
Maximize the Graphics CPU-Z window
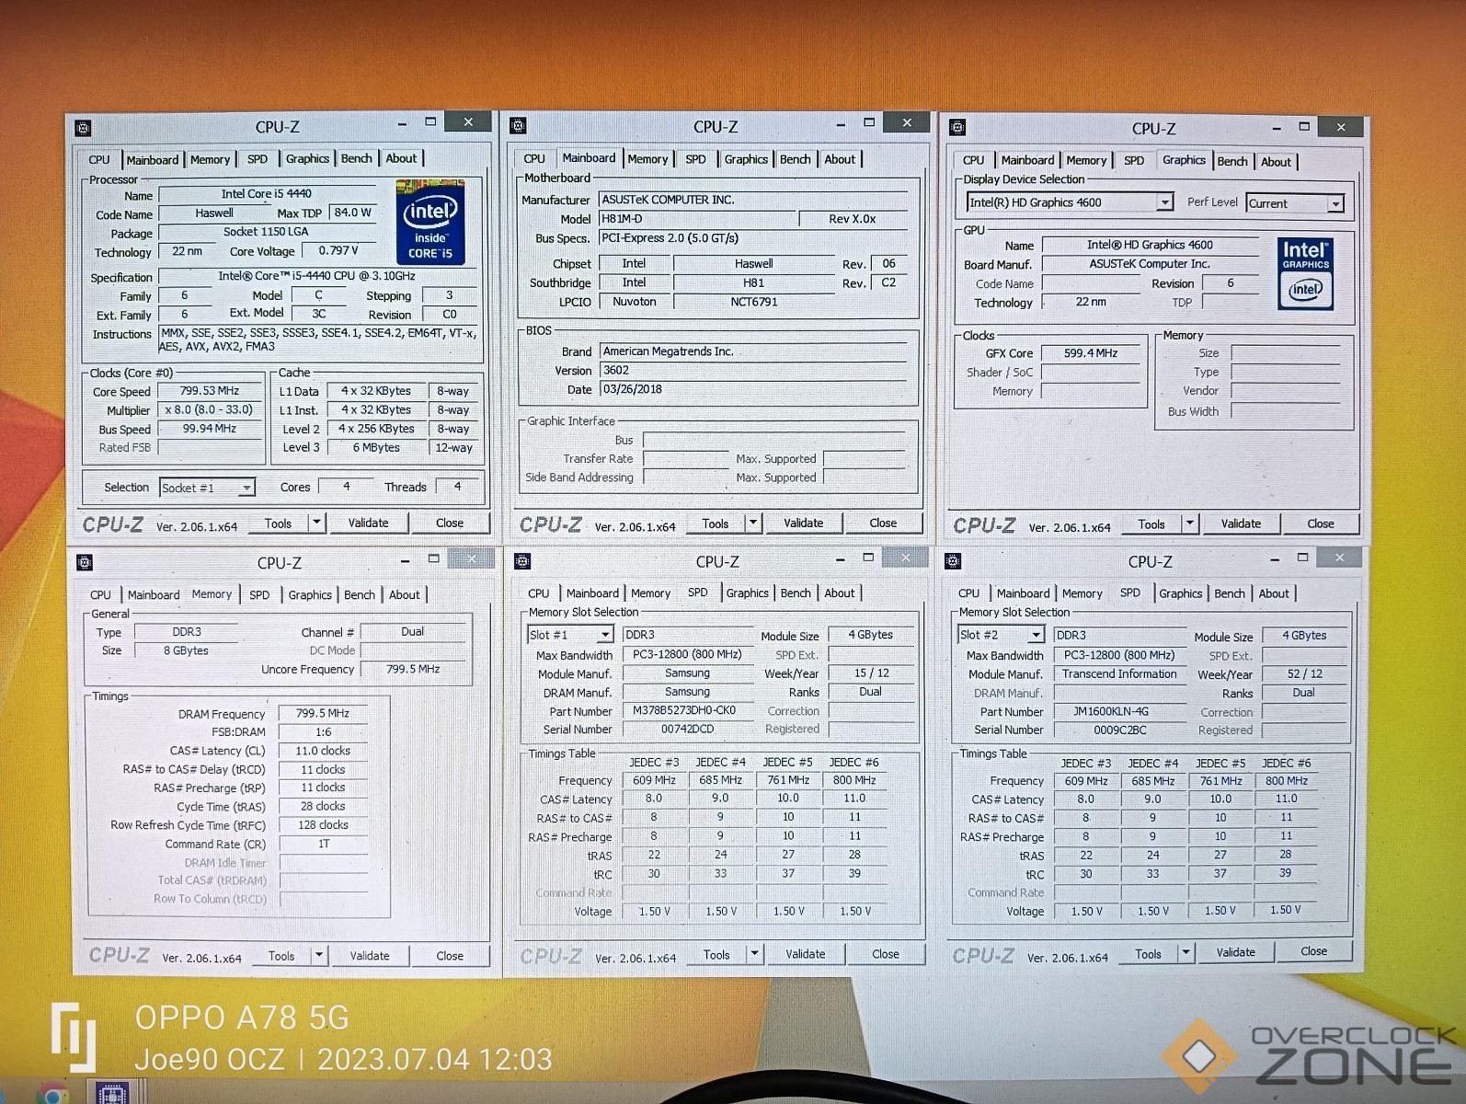point(1304,127)
